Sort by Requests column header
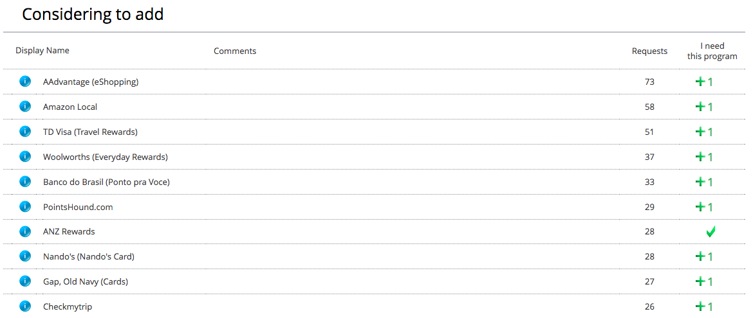The height and width of the screenshot is (318, 753). coord(649,51)
